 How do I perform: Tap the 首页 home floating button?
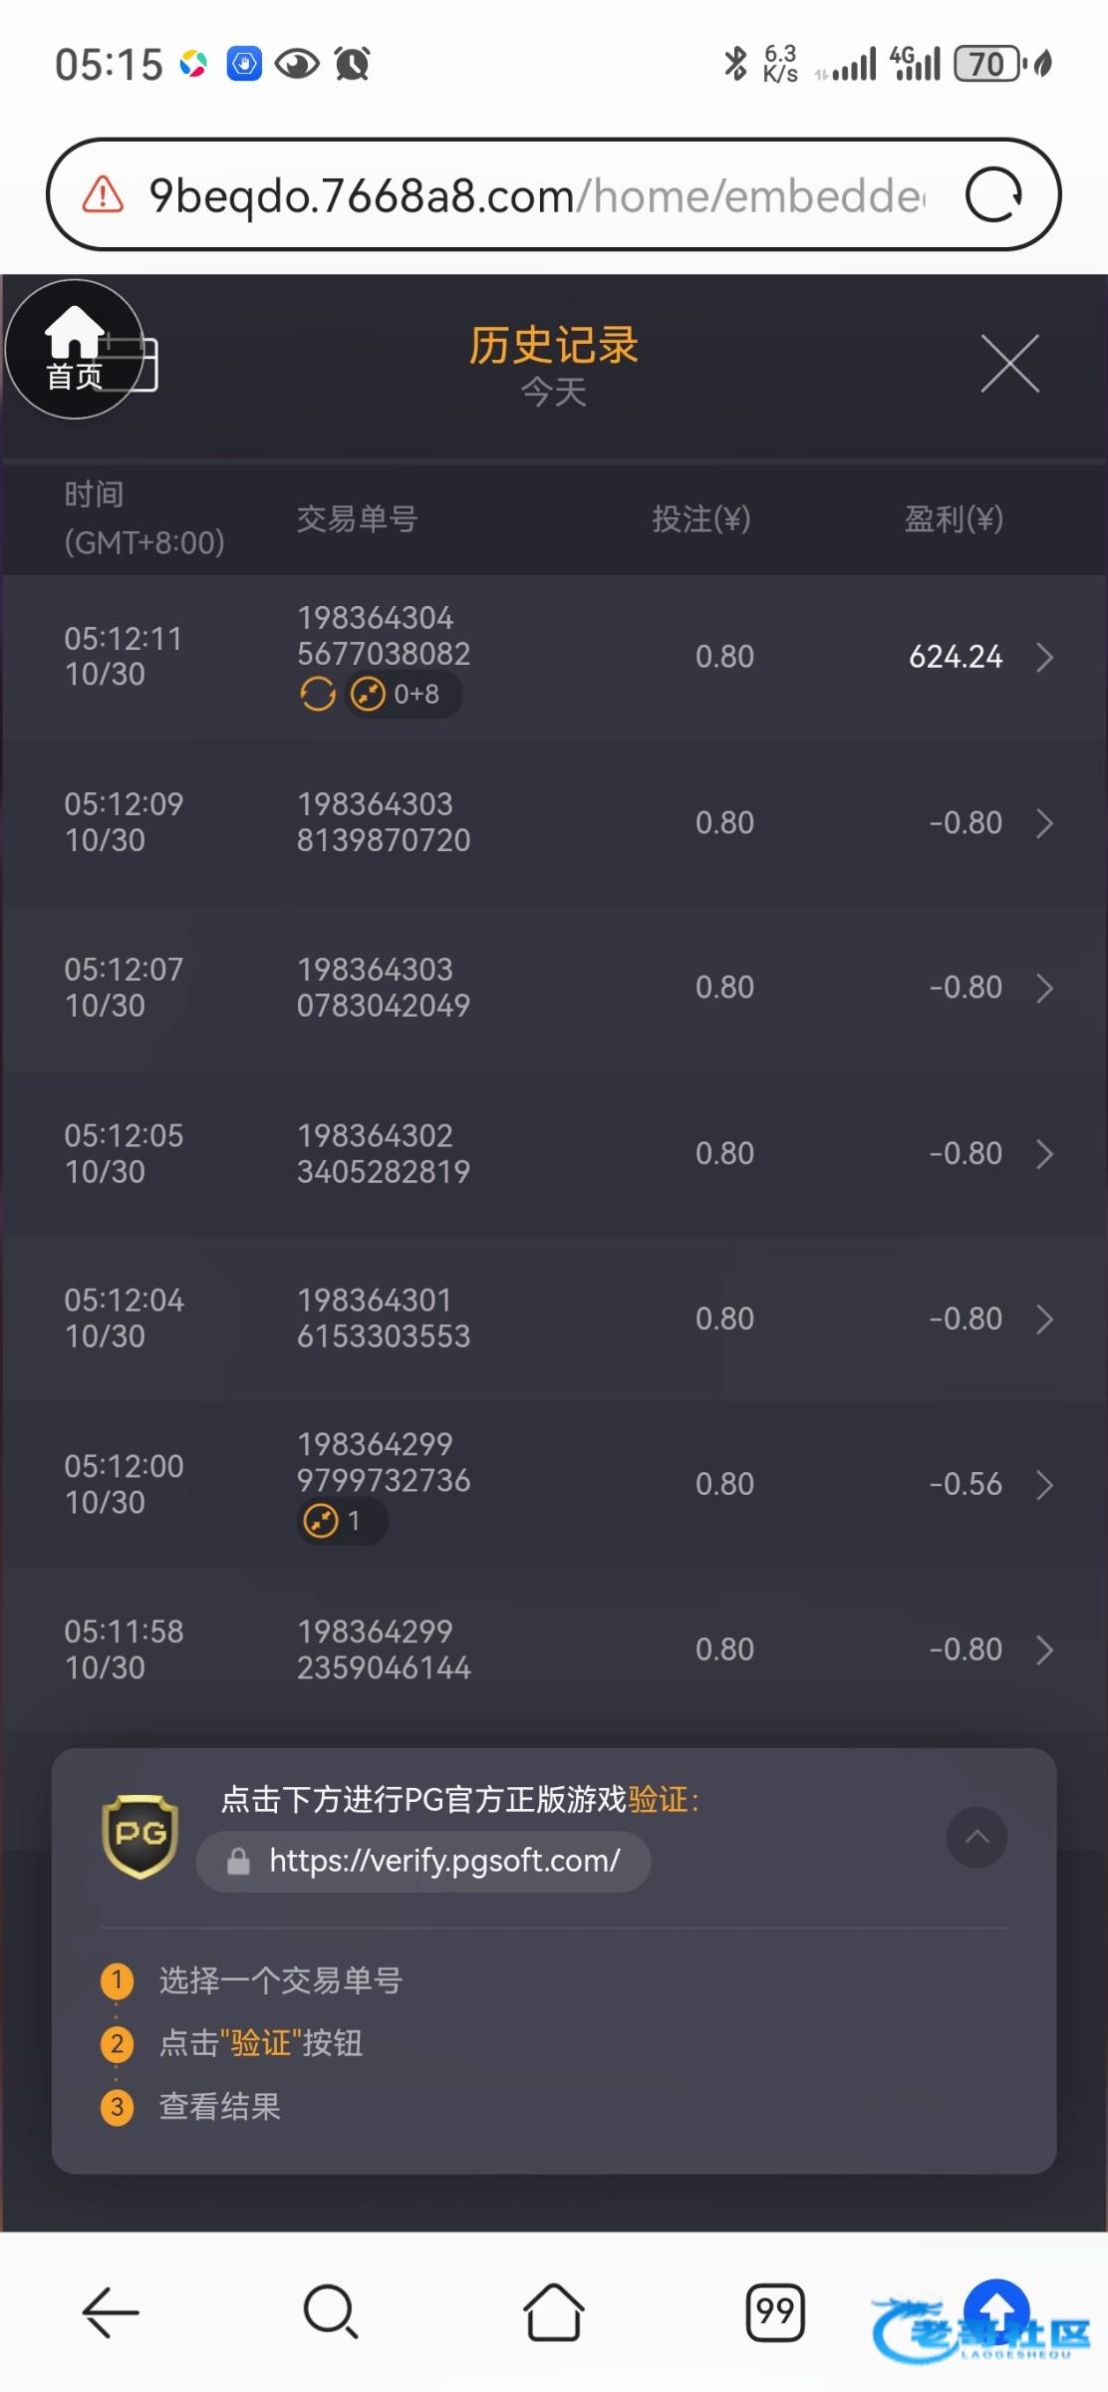click(75, 350)
